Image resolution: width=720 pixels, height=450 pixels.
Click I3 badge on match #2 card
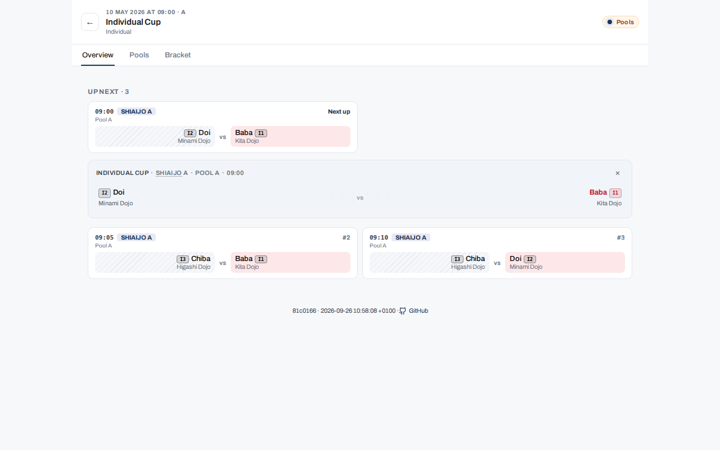pyautogui.click(x=183, y=259)
